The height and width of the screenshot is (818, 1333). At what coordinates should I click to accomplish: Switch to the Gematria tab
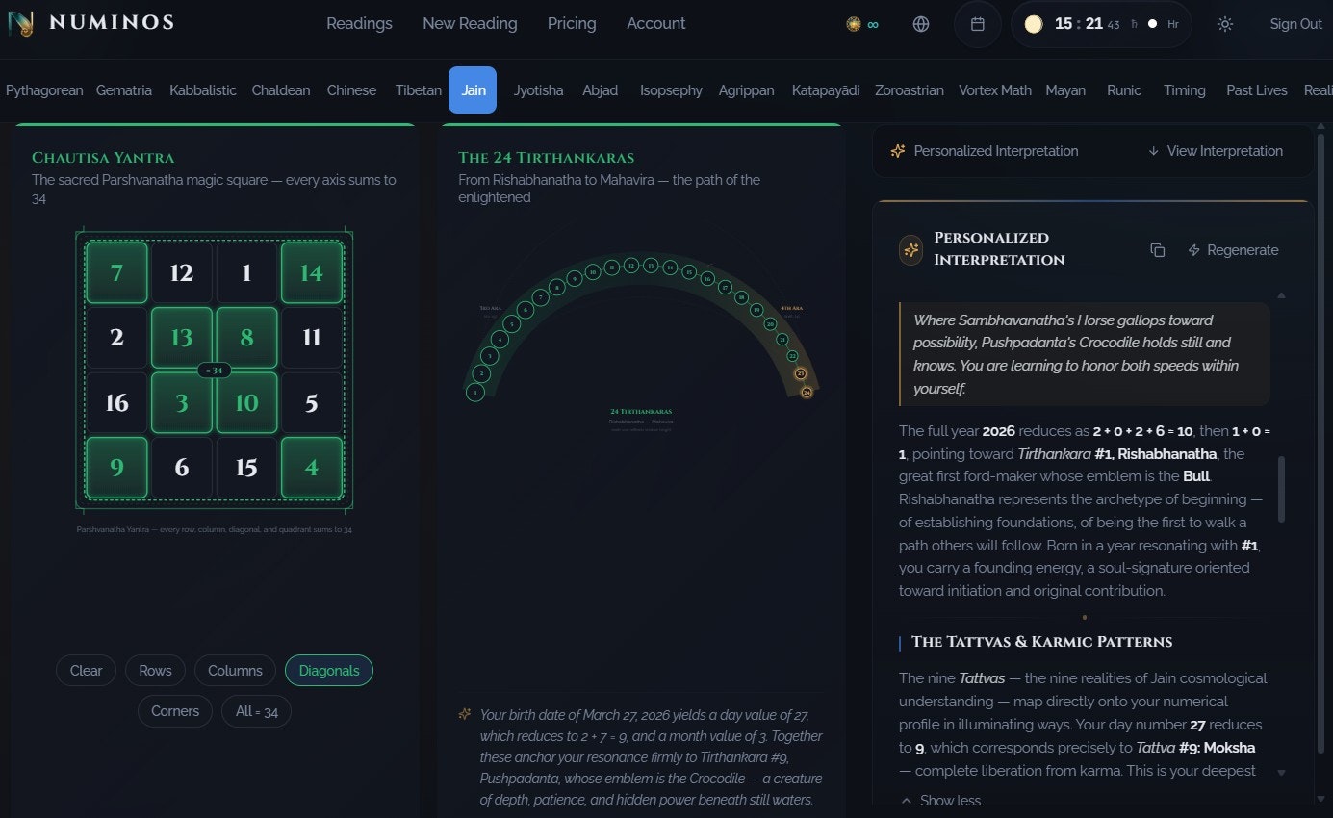(124, 90)
